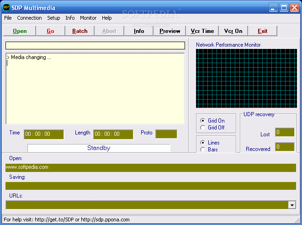Close the SDP Multimedia window
This screenshot has width=302, height=225.
295,8
